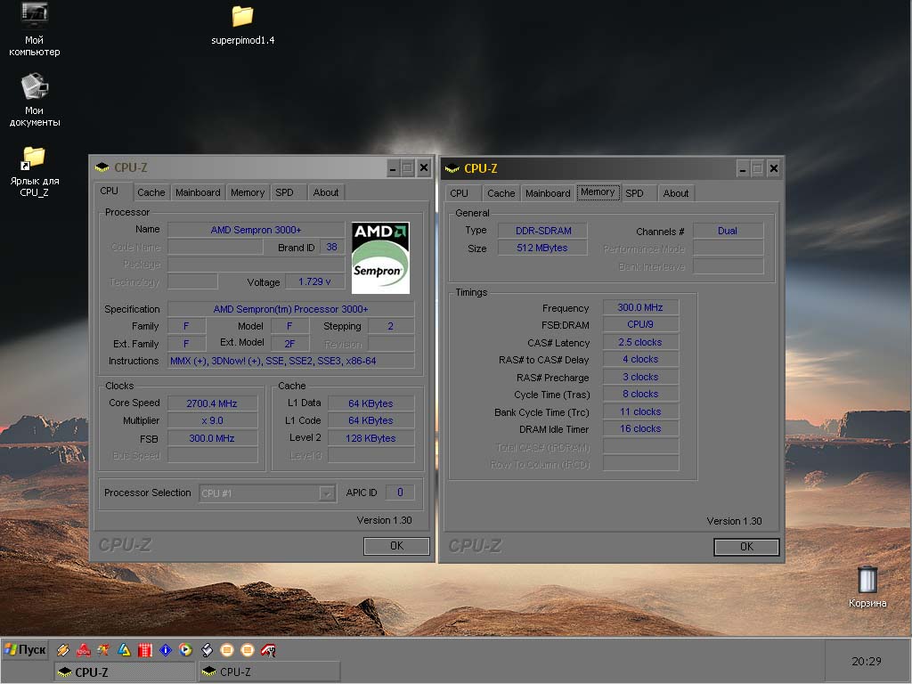Click the CAS# Latency value 2.5 clocks
Viewport: 912px width, 684px height.
click(x=640, y=342)
